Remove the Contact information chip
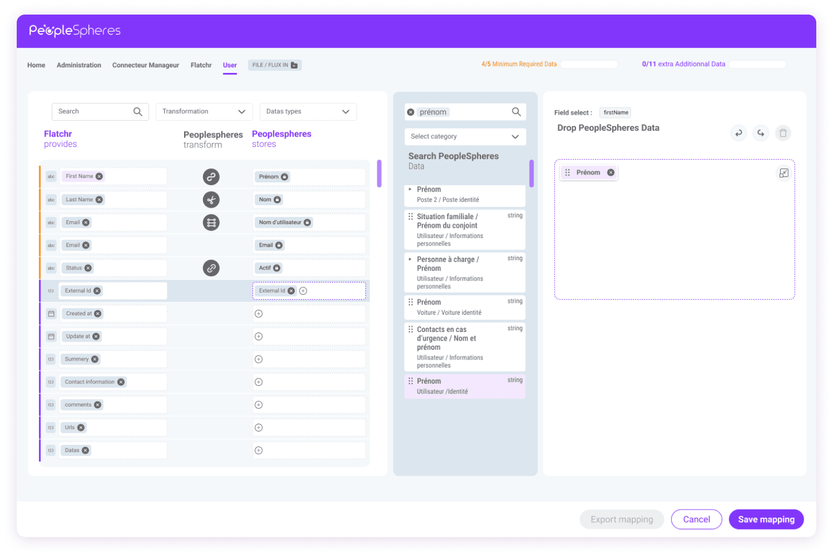Image resolution: width=833 pixels, height=556 pixels. click(121, 382)
